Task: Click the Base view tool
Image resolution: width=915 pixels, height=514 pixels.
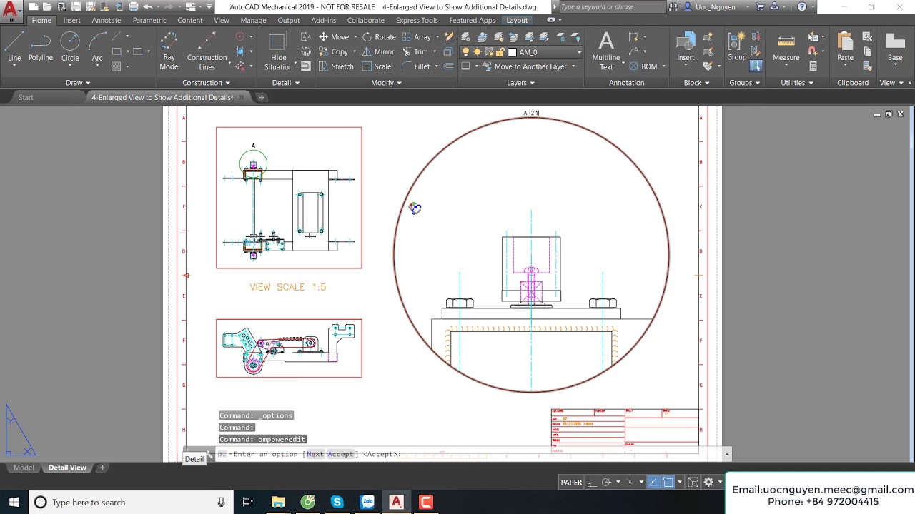Action: pyautogui.click(x=895, y=47)
